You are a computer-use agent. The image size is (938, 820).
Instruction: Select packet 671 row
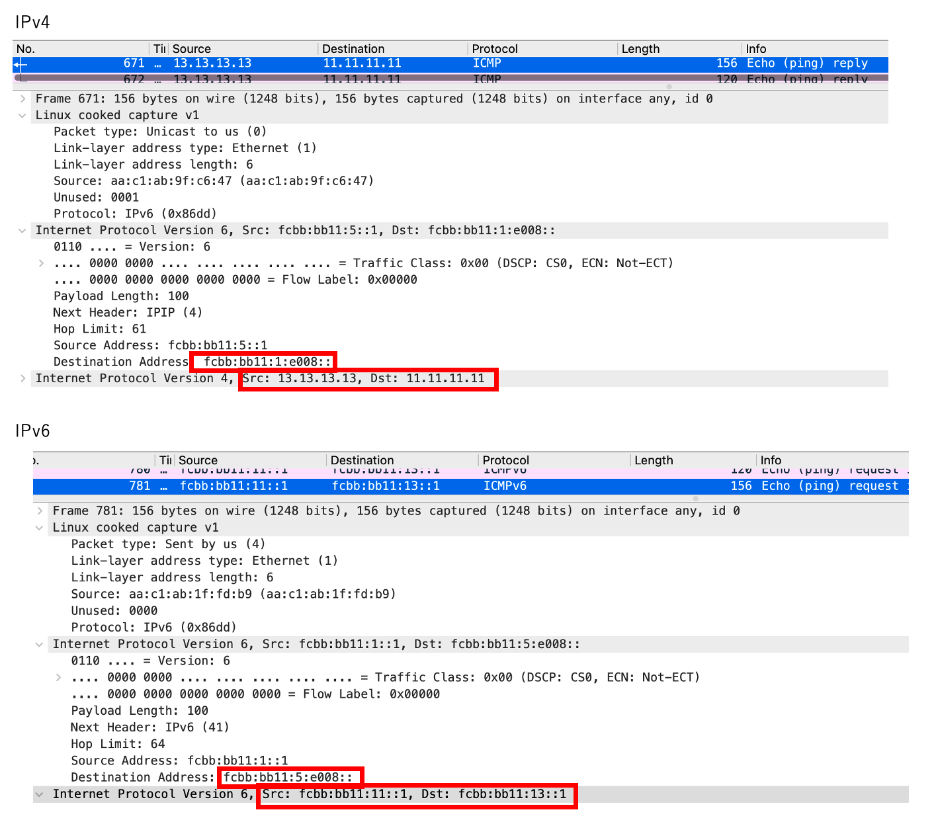pyautogui.click(x=450, y=63)
